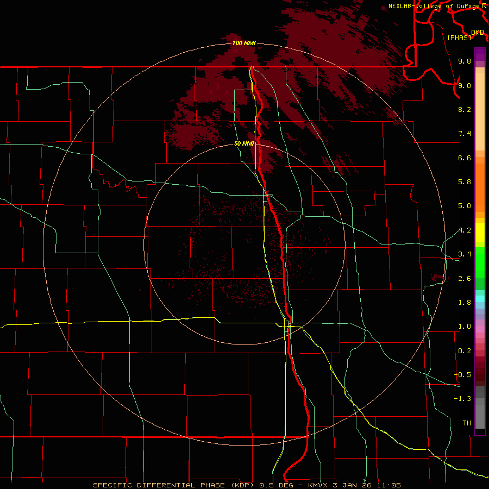The image size is (489, 489).
Task: Click the 9.8 scale value
Action: [x=465, y=61]
